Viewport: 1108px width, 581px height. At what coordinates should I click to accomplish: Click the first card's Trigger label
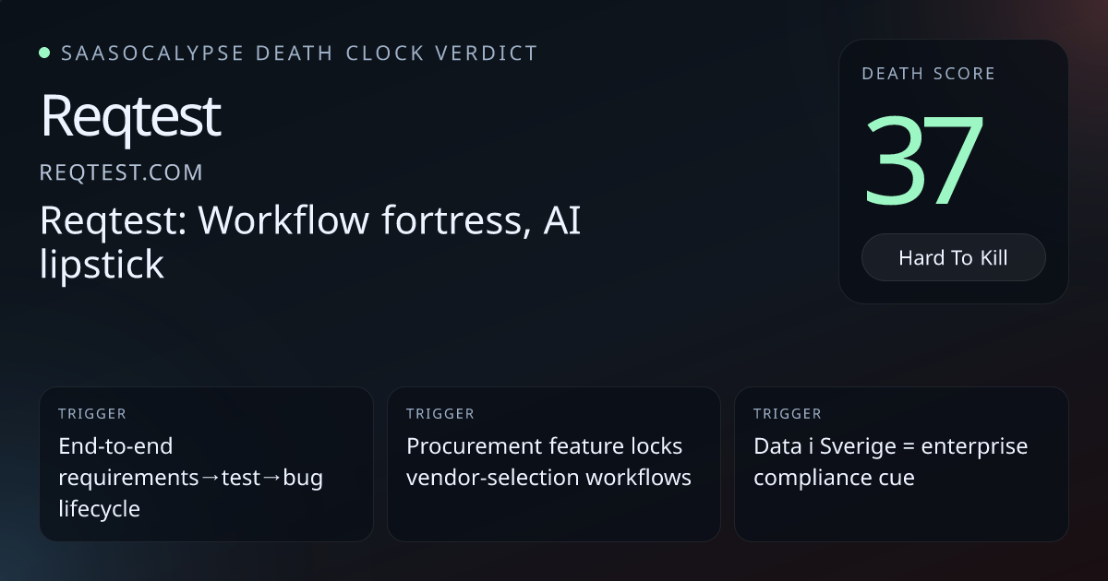tap(92, 414)
